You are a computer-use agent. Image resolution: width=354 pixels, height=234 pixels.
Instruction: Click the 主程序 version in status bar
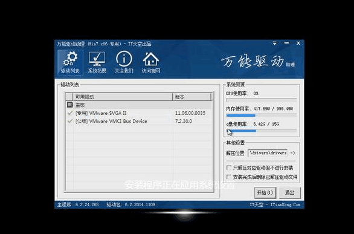(x=78, y=204)
